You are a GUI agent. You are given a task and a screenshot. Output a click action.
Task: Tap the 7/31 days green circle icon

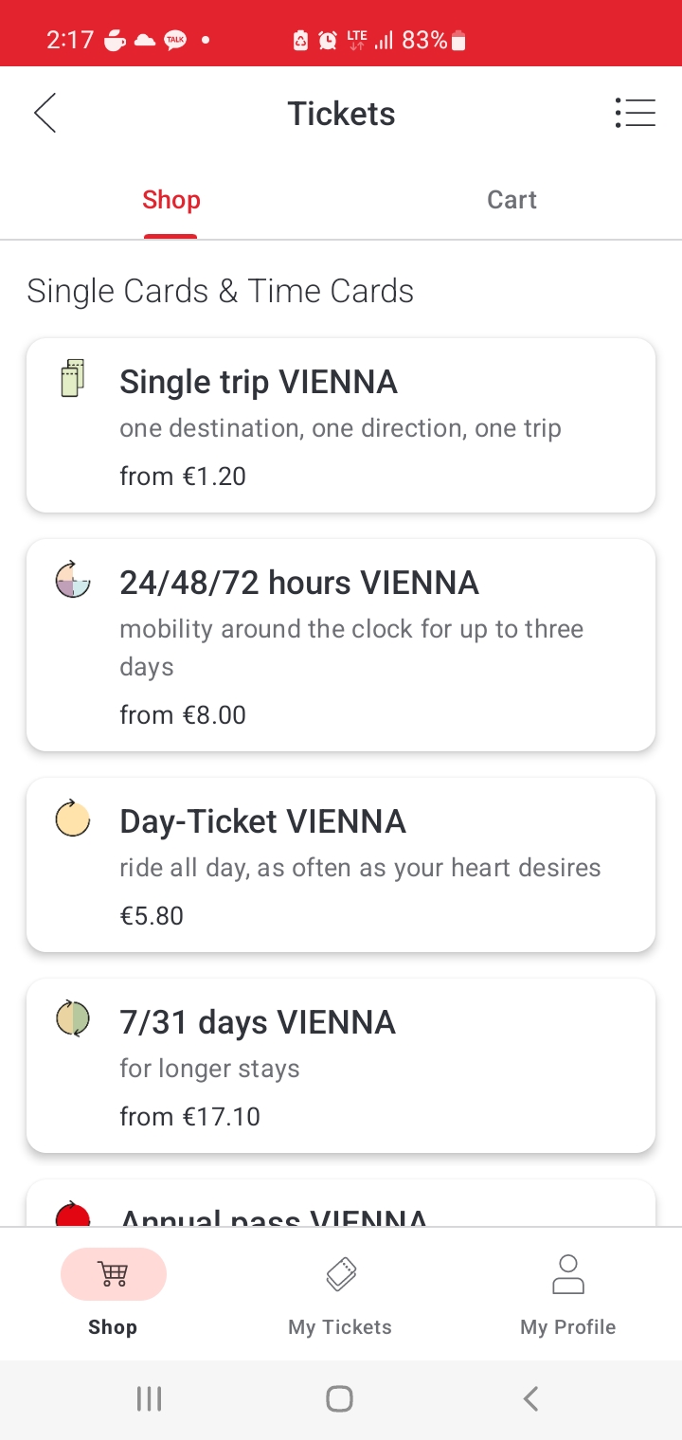click(72, 1019)
